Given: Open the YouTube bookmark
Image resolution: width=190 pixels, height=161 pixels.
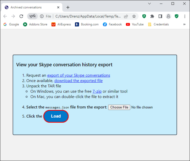Looking at the screenshot, I should pos(135,24).
